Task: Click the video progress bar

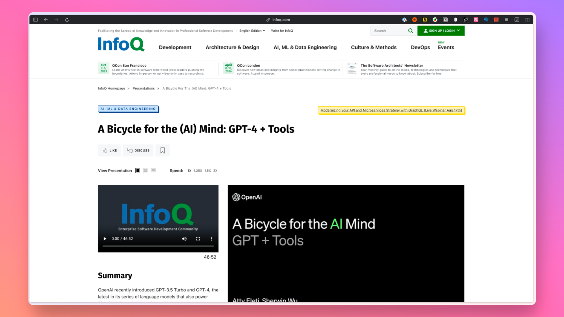Action: click(158, 246)
